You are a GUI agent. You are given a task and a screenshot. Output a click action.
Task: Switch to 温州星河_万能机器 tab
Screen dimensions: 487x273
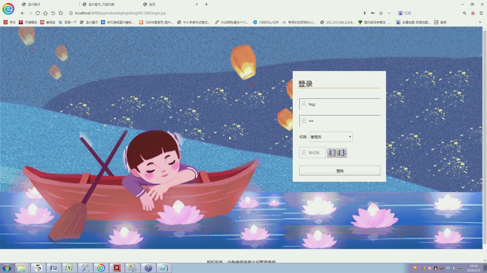tap(101, 4)
